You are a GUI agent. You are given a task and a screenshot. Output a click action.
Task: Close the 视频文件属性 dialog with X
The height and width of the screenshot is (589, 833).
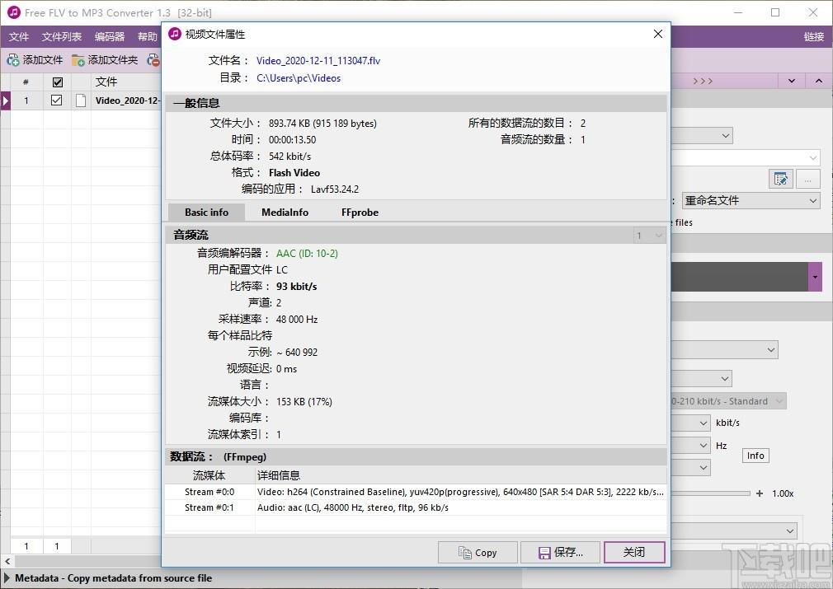point(657,34)
